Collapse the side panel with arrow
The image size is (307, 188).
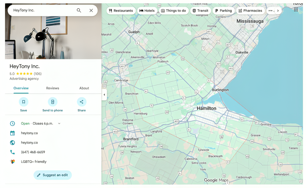click(104, 95)
